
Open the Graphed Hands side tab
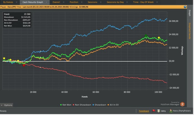click(x=189, y=31)
